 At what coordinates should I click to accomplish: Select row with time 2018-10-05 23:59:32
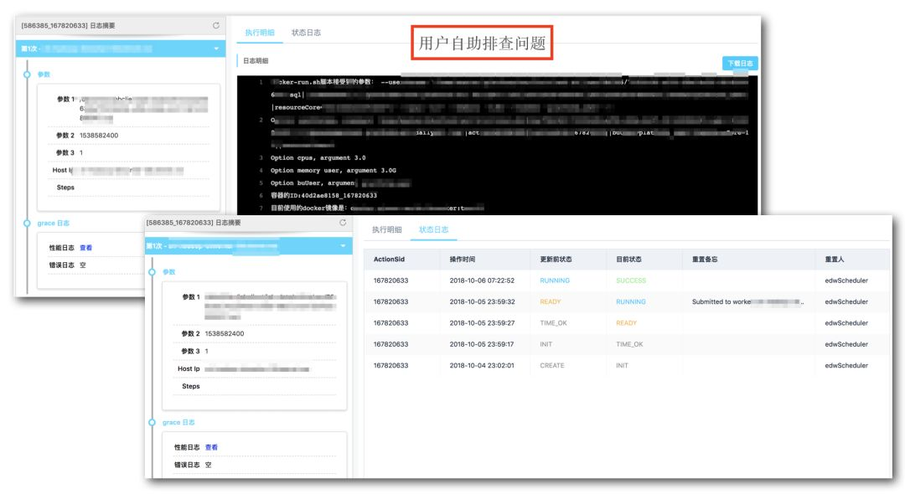point(626,301)
